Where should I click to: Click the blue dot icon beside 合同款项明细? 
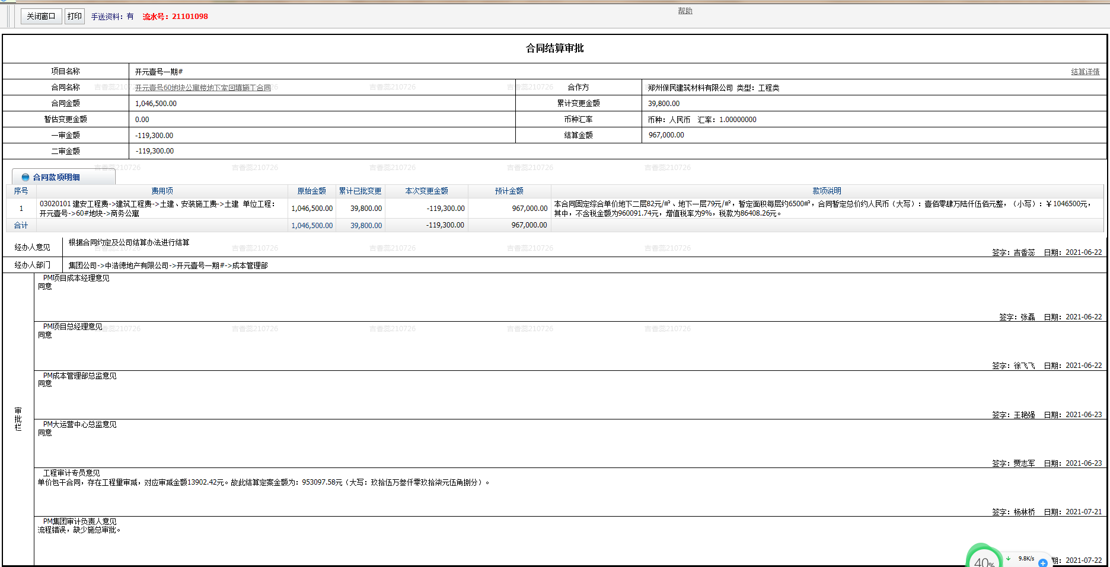(25, 177)
